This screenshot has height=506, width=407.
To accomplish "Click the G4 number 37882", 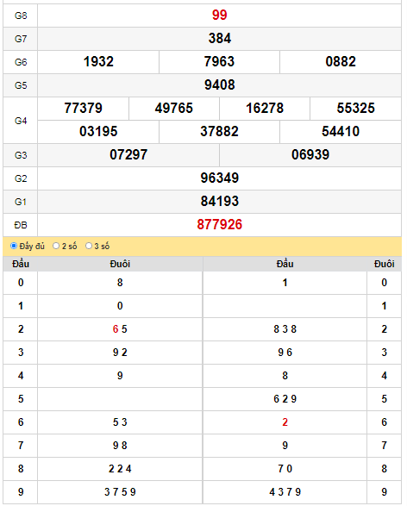I will [x=219, y=131].
